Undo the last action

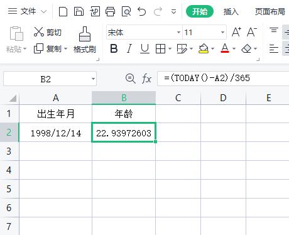(142, 11)
